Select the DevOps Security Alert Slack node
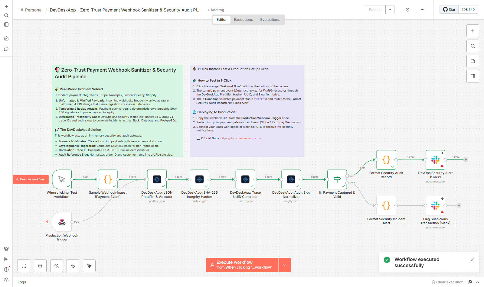The image size is (484, 287). [x=435, y=160]
